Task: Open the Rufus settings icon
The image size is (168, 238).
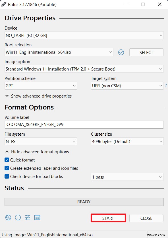Action: (27, 218)
